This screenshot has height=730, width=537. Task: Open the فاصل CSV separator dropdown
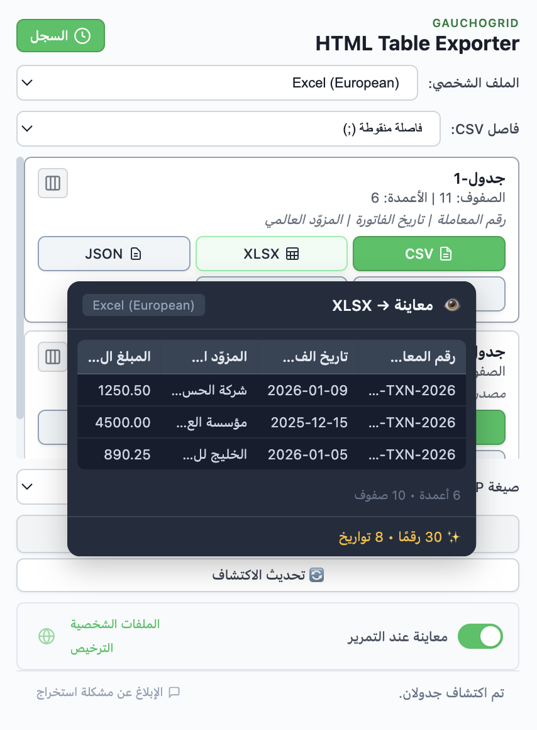(x=228, y=128)
